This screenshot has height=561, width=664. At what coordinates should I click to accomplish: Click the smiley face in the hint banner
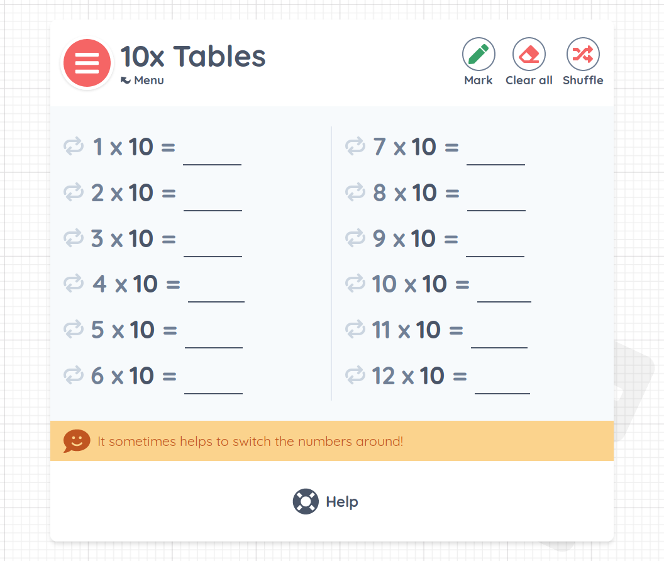tap(76, 441)
